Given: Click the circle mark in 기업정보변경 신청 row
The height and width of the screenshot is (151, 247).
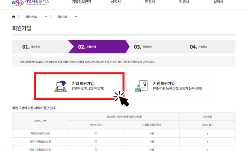Looking at the screenshot, I should pos(96,133).
